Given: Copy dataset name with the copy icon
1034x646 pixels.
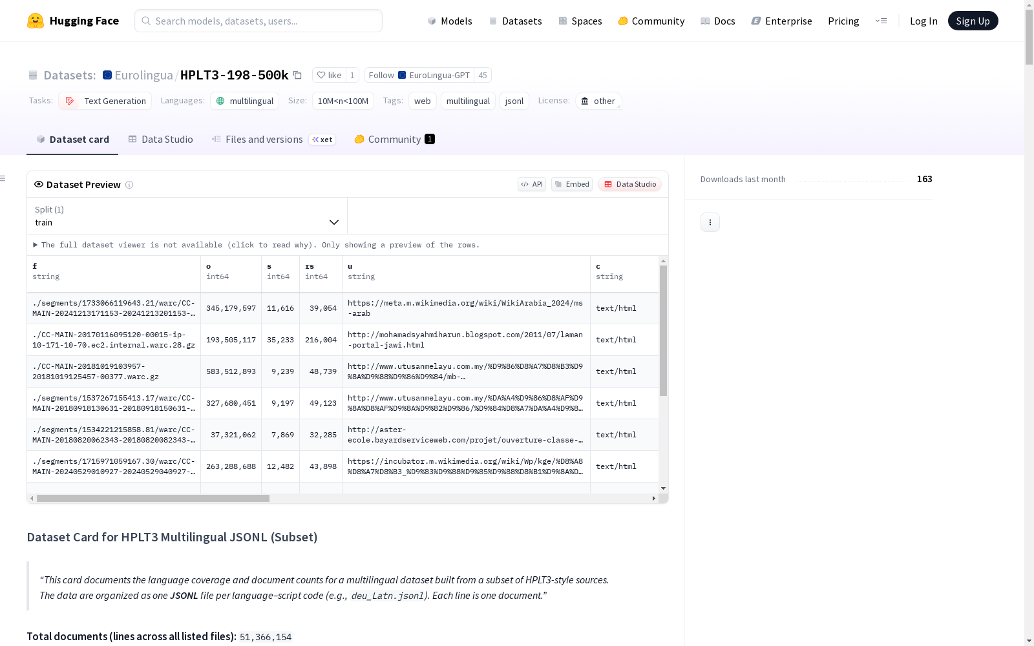Looking at the screenshot, I should (297, 75).
